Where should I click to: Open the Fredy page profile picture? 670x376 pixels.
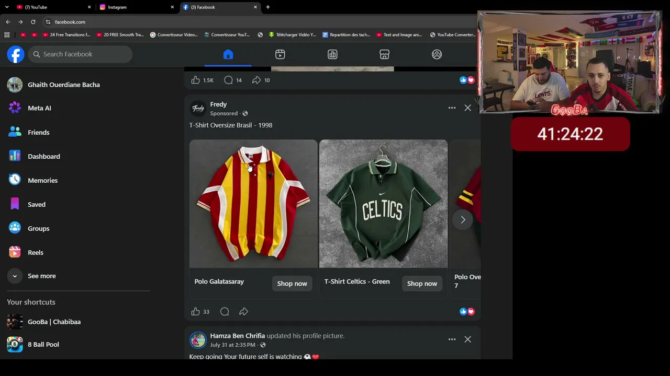pyautogui.click(x=198, y=108)
